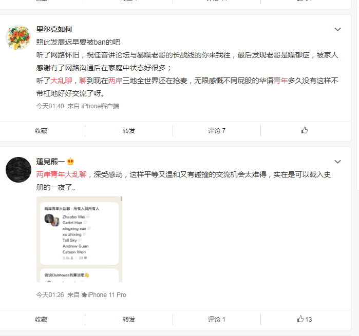Open username link 里尔克如何

(54, 29)
